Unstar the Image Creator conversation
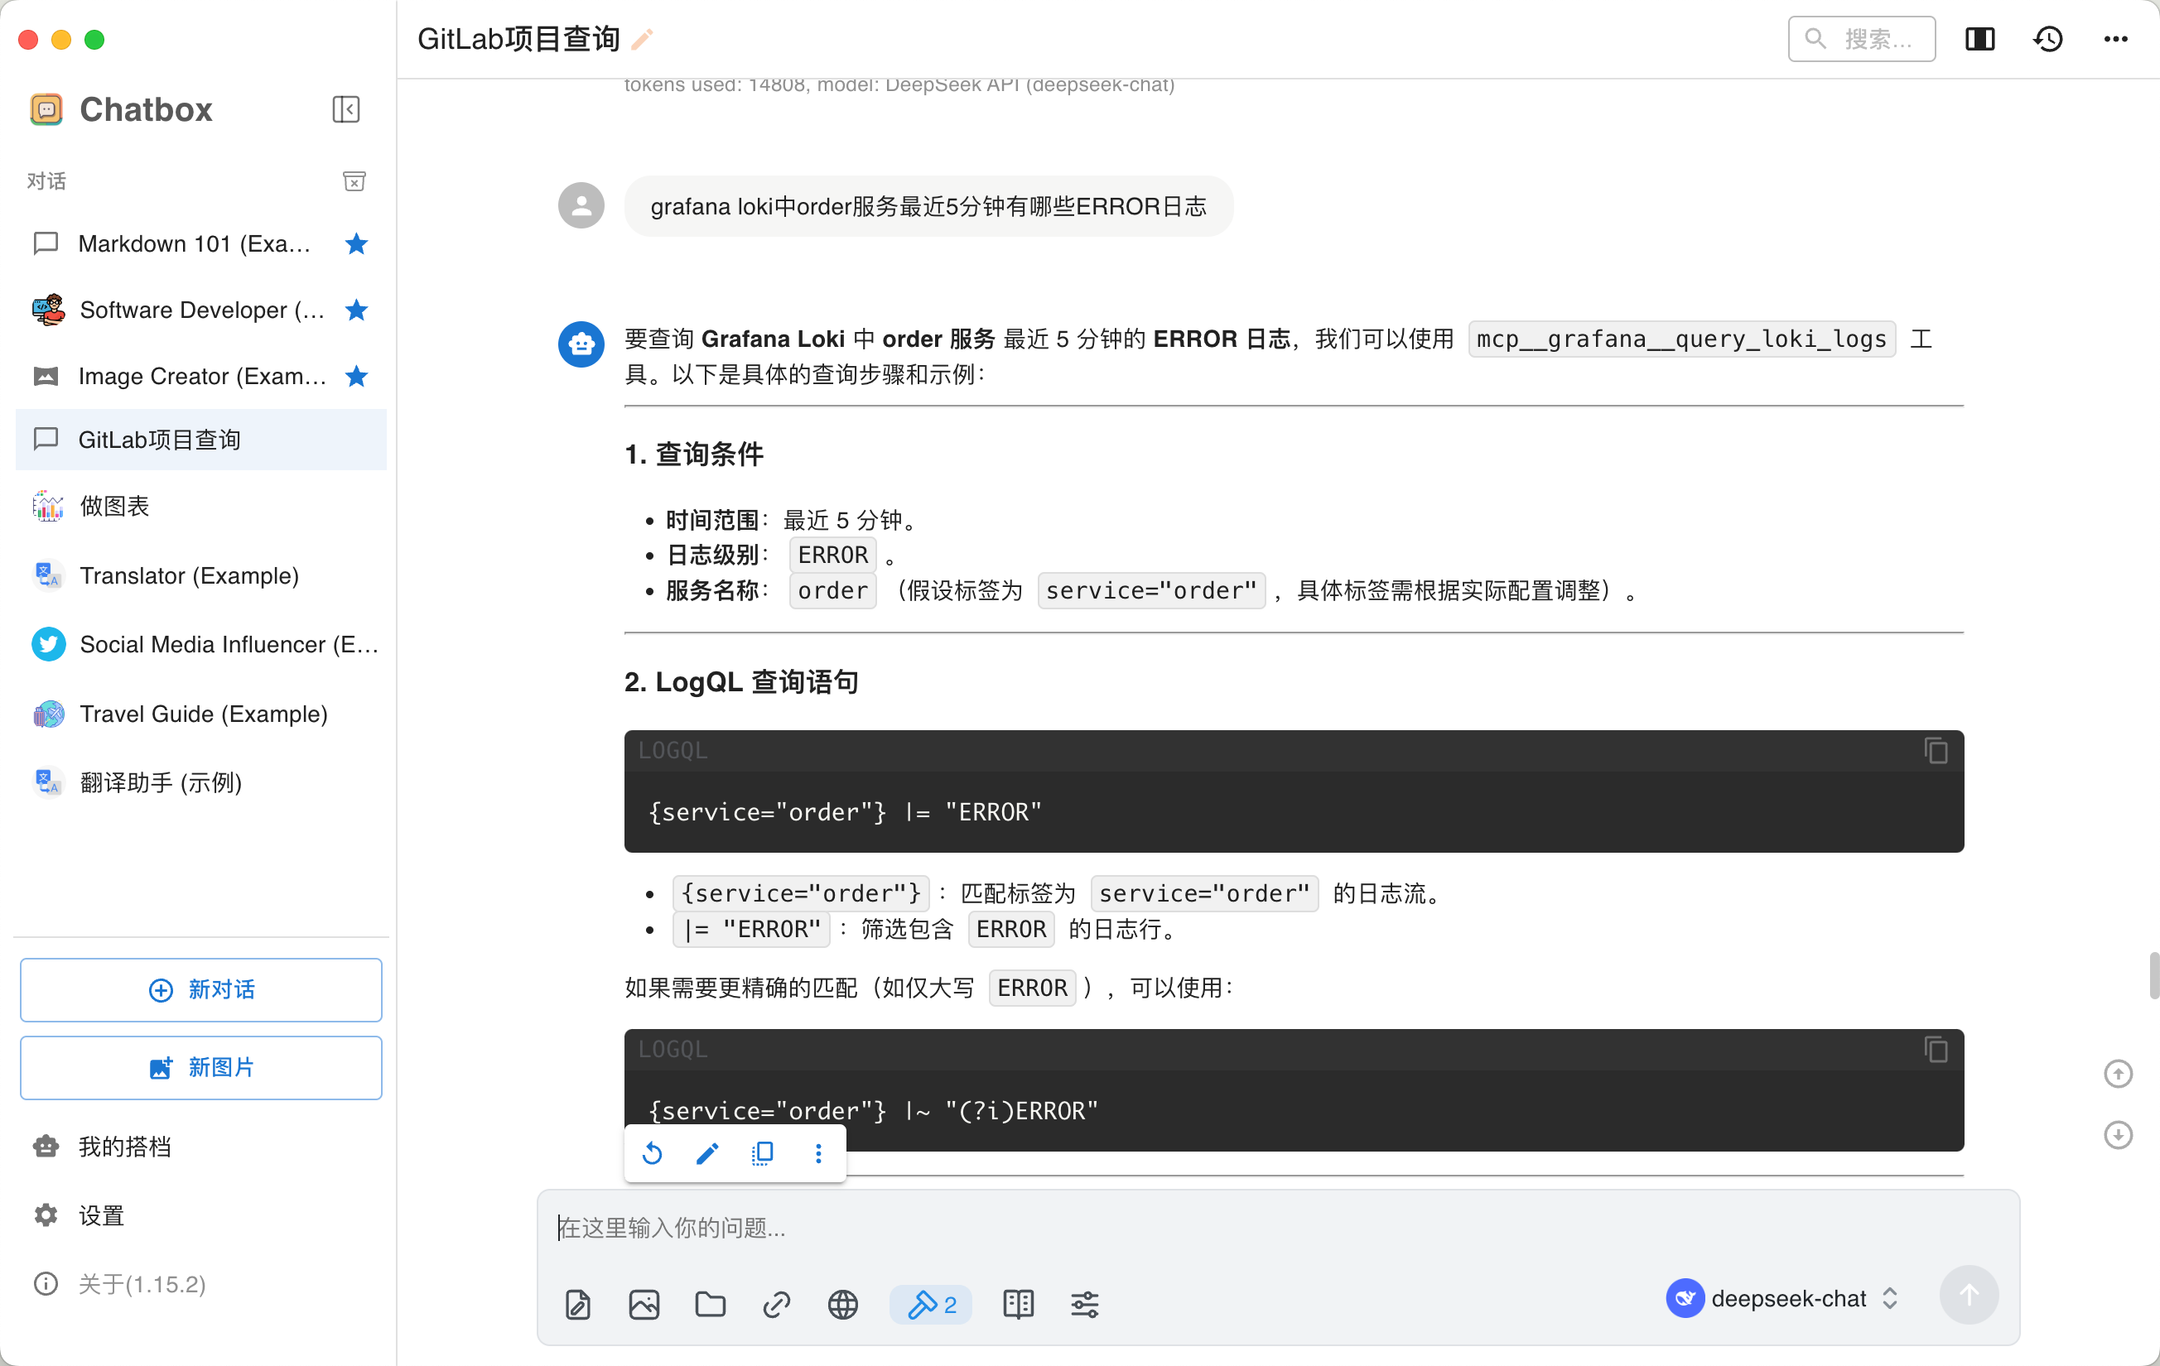Screen dimensions: 2160x1366 [x=356, y=376]
